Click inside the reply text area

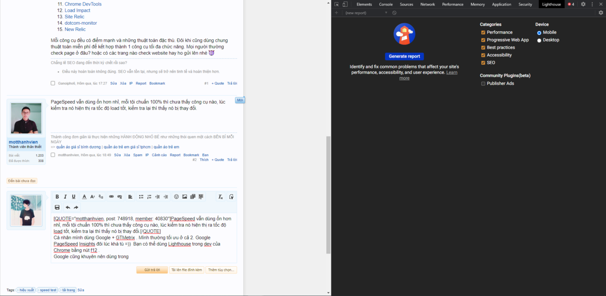click(144, 237)
